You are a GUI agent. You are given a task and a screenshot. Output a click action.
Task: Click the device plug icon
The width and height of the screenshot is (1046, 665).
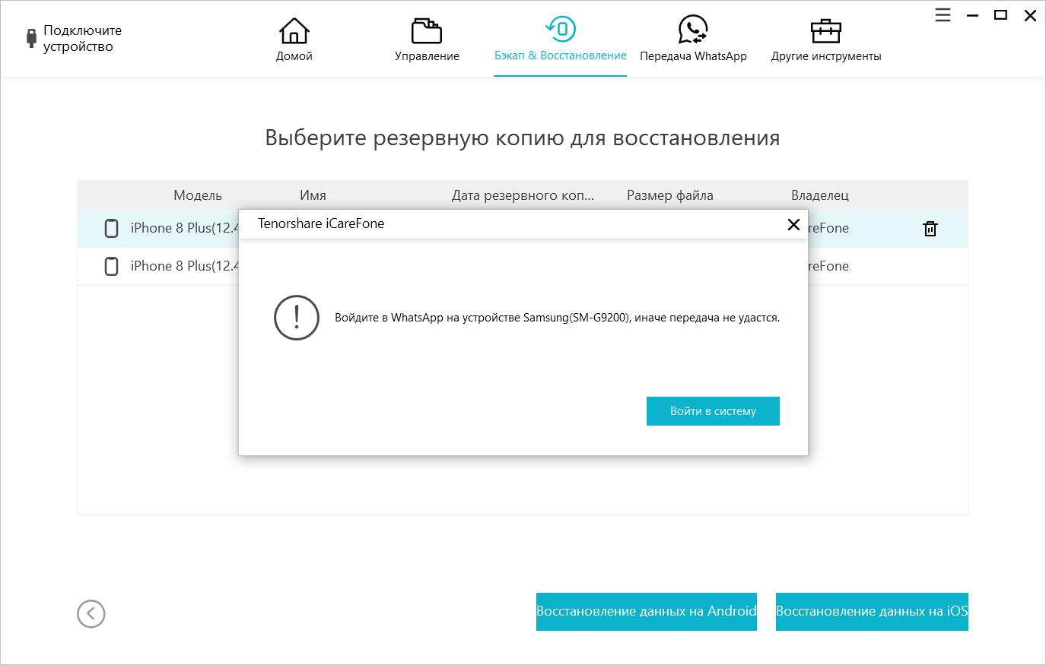(x=31, y=38)
